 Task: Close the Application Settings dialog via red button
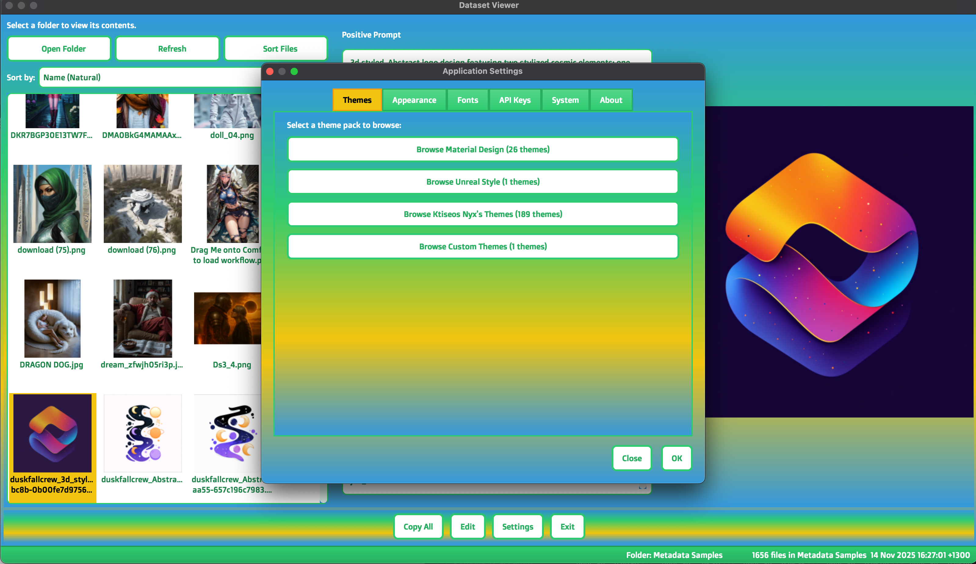270,71
